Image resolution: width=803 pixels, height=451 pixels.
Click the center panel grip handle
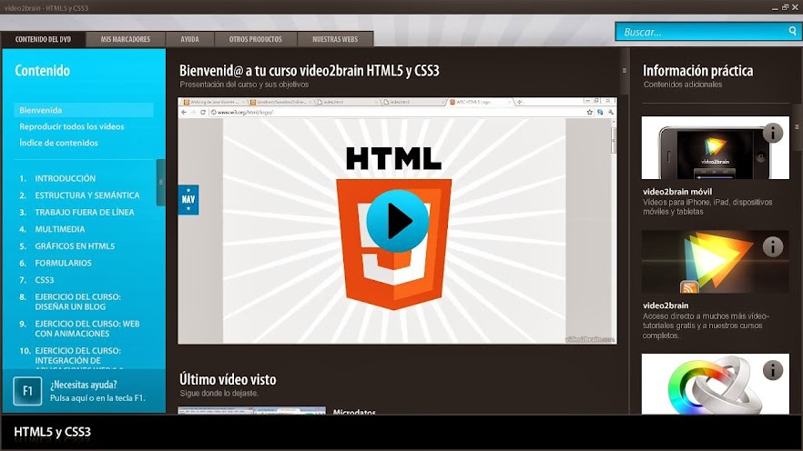pos(625,71)
